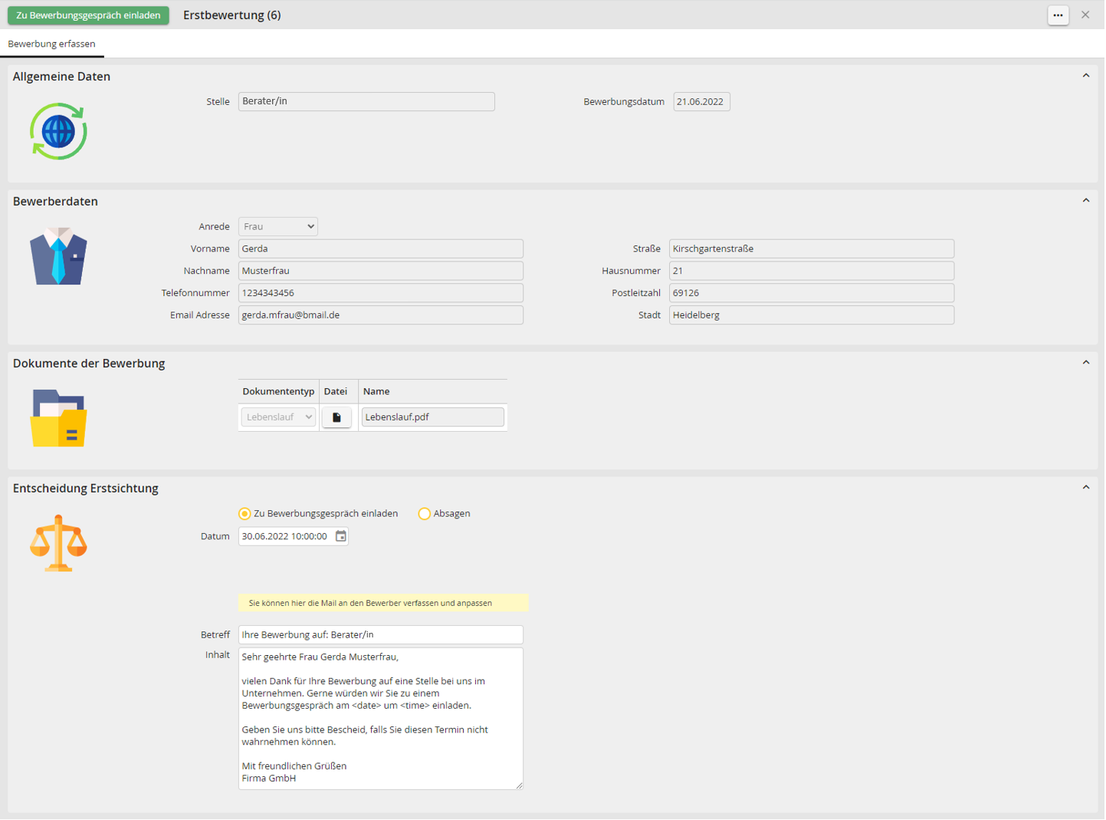
Task: Click into the Betreff subject field
Action: 380,635
